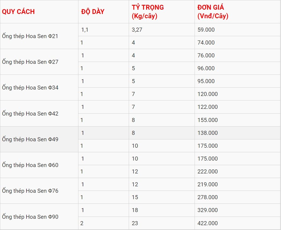Image resolution: width=281 pixels, height=230 pixels.
Task: Click the 23 weight value cell
Action: coord(162,223)
